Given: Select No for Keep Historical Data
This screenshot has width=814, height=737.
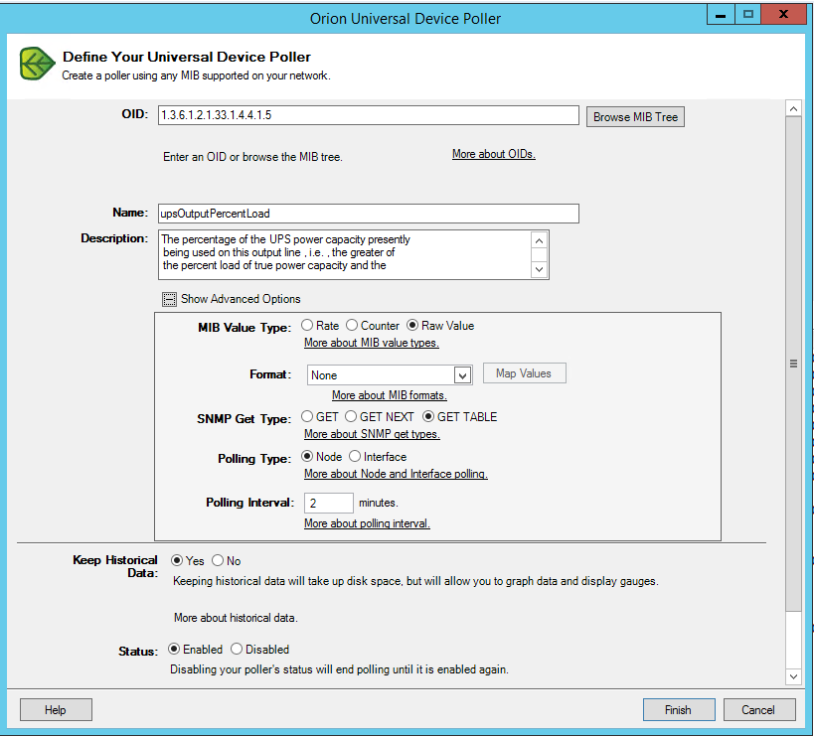Looking at the screenshot, I should tap(218, 560).
